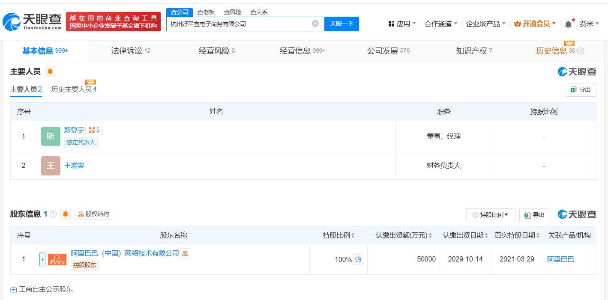The width and height of the screenshot is (608, 300).
Task: Expand the 企业级产品 menu
Action: click(x=485, y=24)
